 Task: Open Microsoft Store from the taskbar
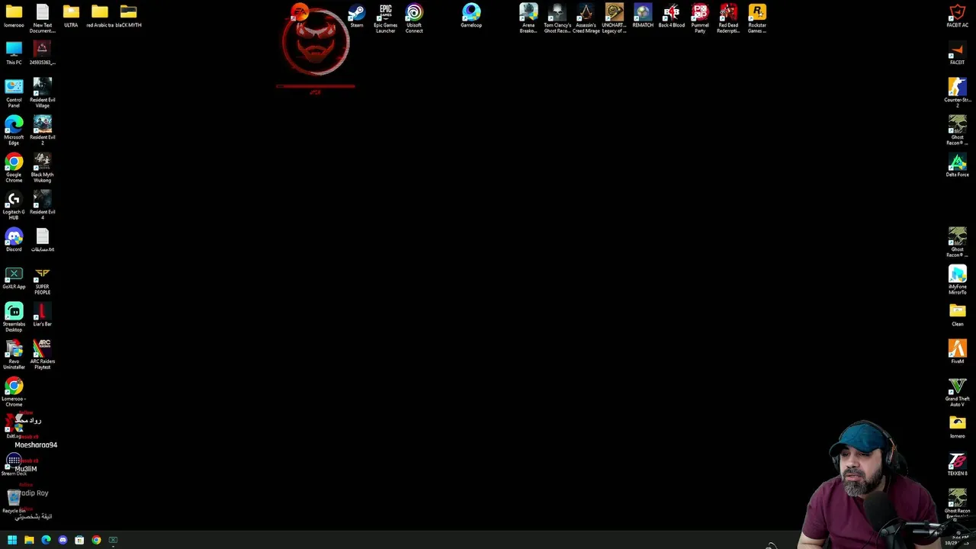coord(79,541)
